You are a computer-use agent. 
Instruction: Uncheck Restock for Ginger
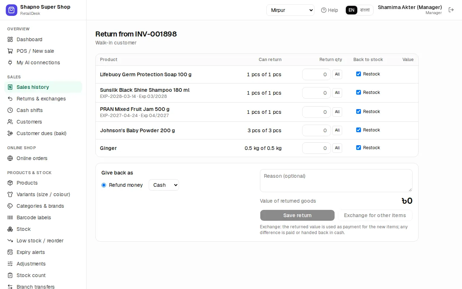click(358, 148)
